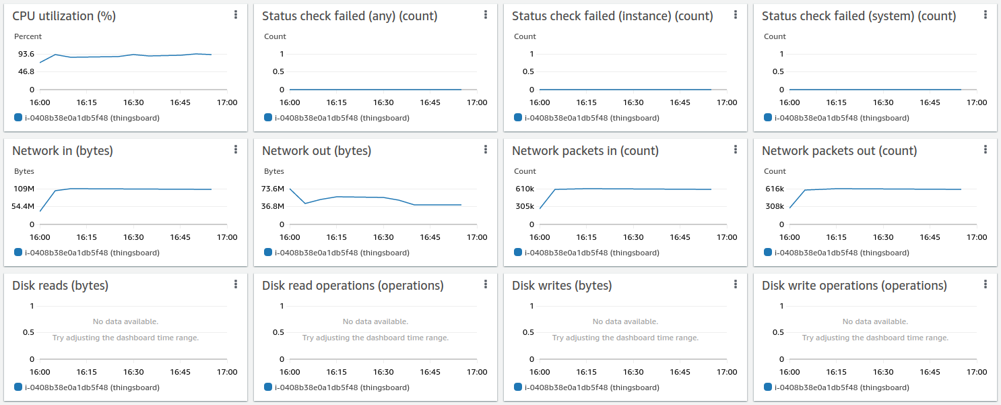
Task: Click the Network out (bytes) title
Action: click(x=317, y=151)
